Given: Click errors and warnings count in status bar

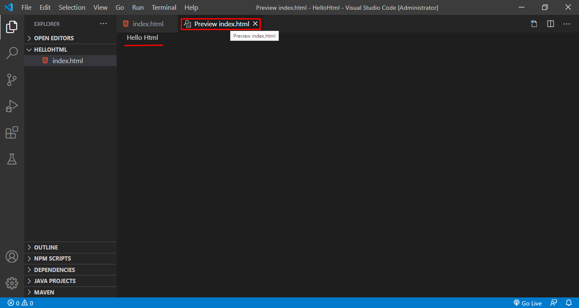Looking at the screenshot, I should coord(20,303).
